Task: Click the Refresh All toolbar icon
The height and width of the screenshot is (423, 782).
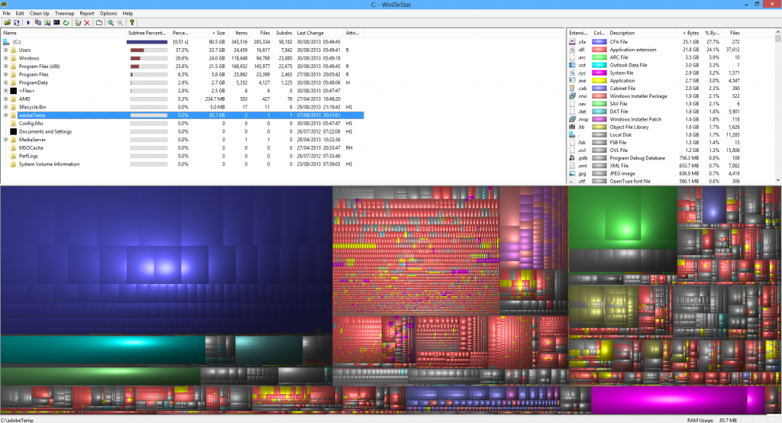Action: pos(17,22)
